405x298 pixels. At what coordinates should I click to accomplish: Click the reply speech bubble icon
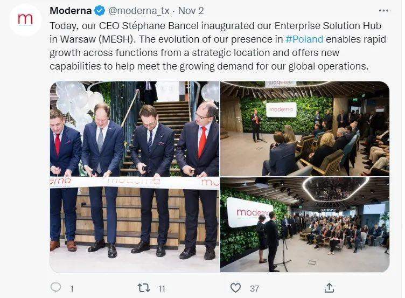tap(55, 287)
